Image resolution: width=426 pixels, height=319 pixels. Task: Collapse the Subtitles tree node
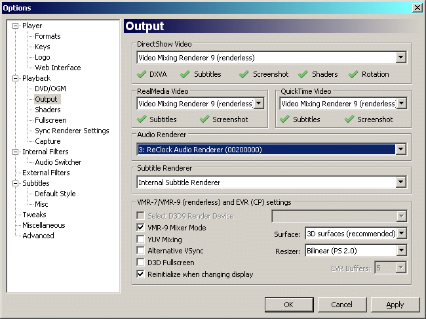coord(16,183)
